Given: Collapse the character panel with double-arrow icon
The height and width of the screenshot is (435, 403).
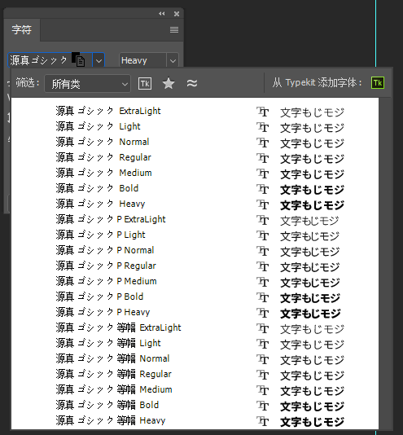Looking at the screenshot, I should (162, 14).
